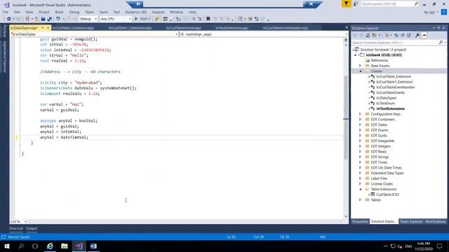Open the Debug menu

point(74,13)
